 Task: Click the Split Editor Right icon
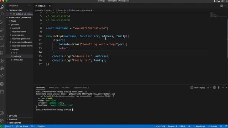(x=222, y=6)
